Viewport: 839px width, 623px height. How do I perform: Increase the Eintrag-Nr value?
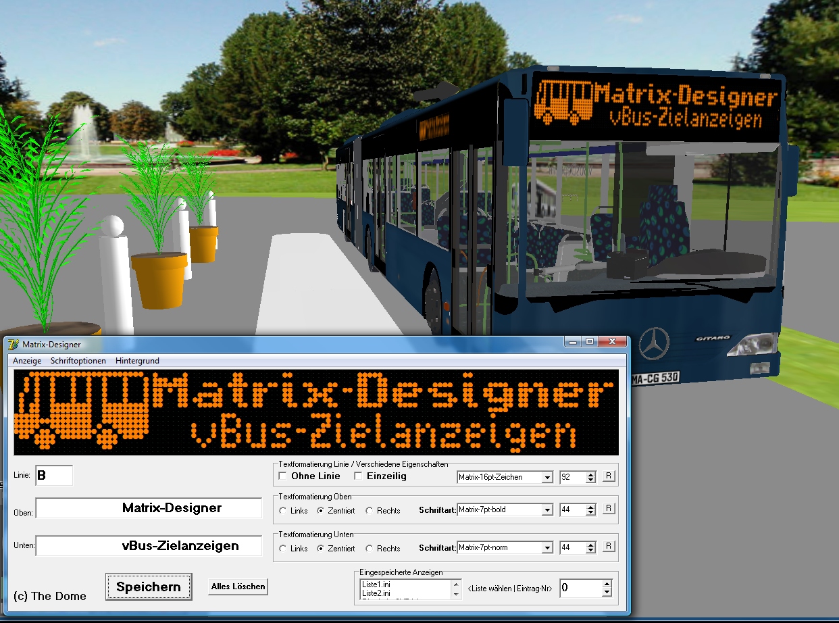pos(607,584)
